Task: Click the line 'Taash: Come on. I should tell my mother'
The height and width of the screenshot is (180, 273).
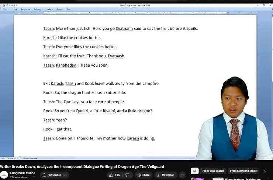Action: click(99, 138)
